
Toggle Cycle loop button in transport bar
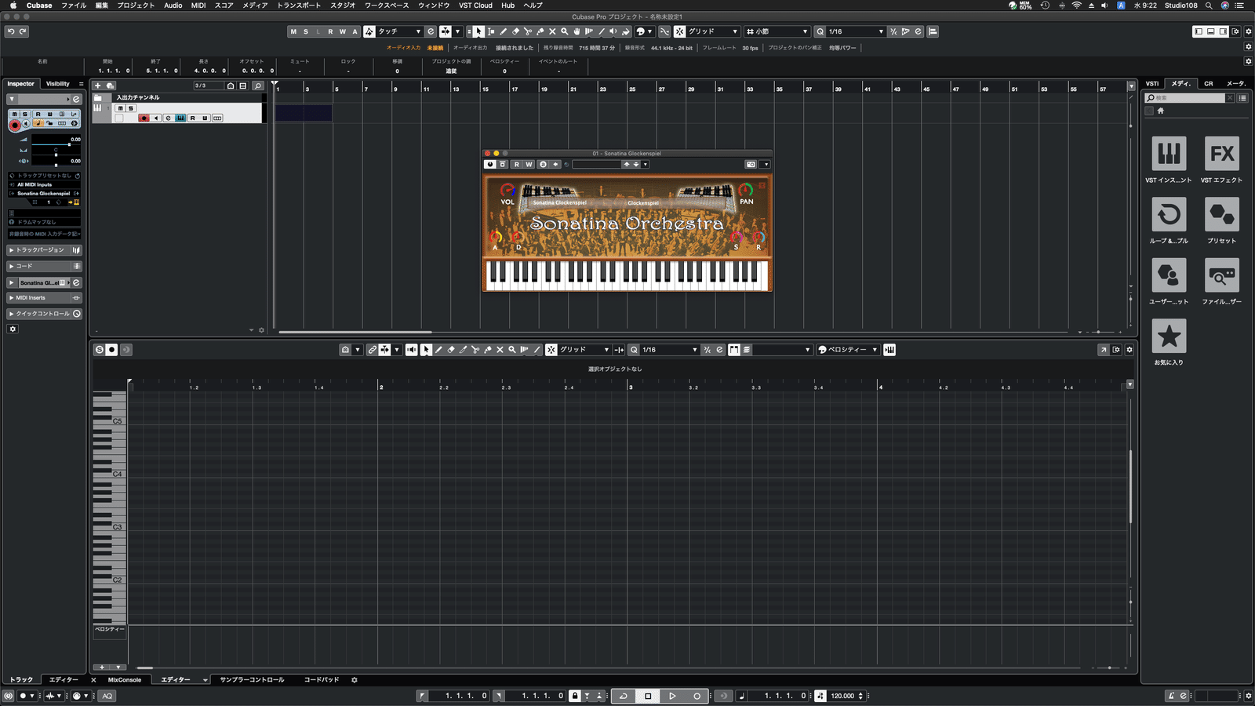[x=624, y=696]
